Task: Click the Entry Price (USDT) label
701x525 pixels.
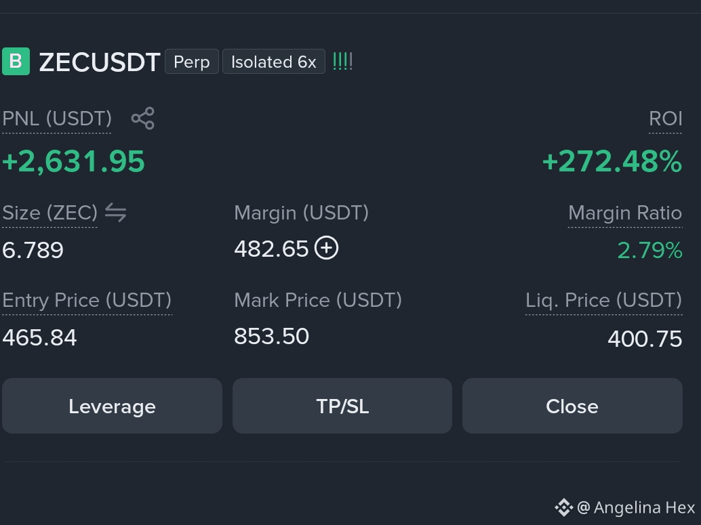Action: pos(87,300)
